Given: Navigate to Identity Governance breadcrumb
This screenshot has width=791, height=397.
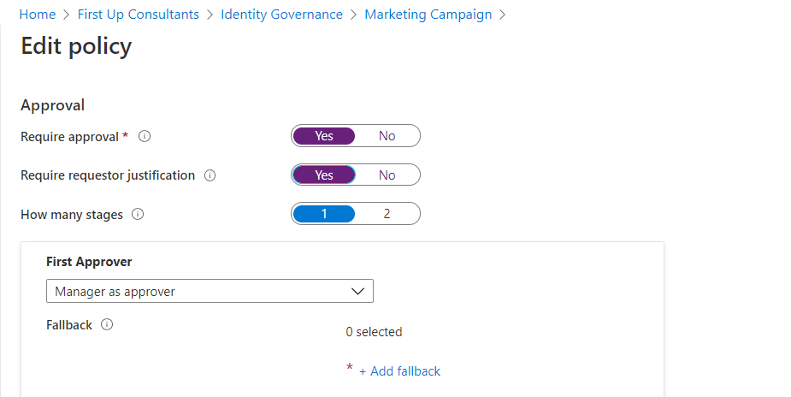Looking at the screenshot, I should [281, 15].
